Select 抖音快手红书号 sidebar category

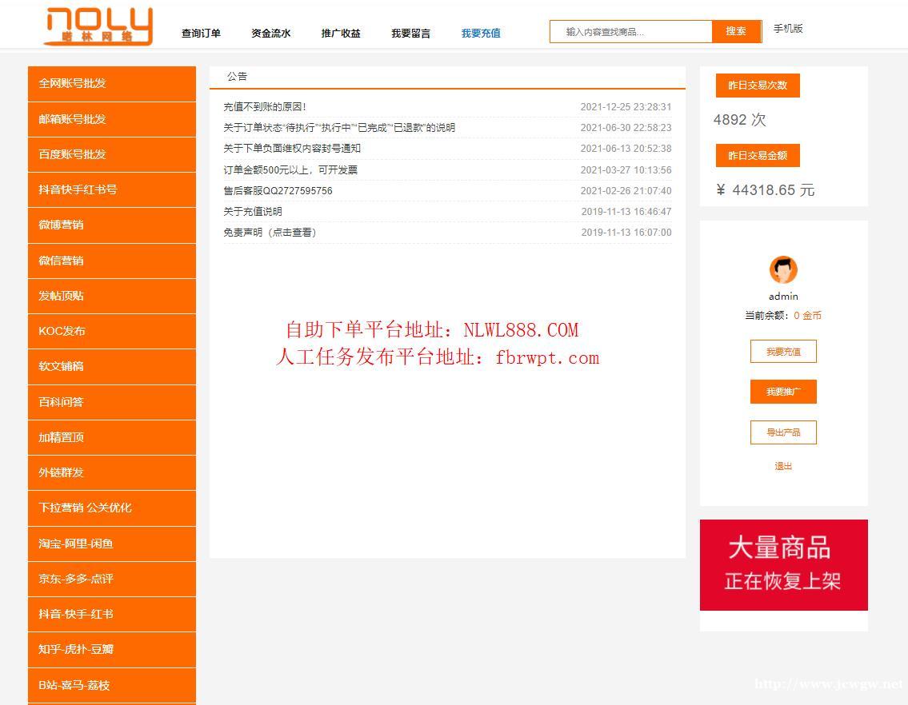[x=112, y=189]
